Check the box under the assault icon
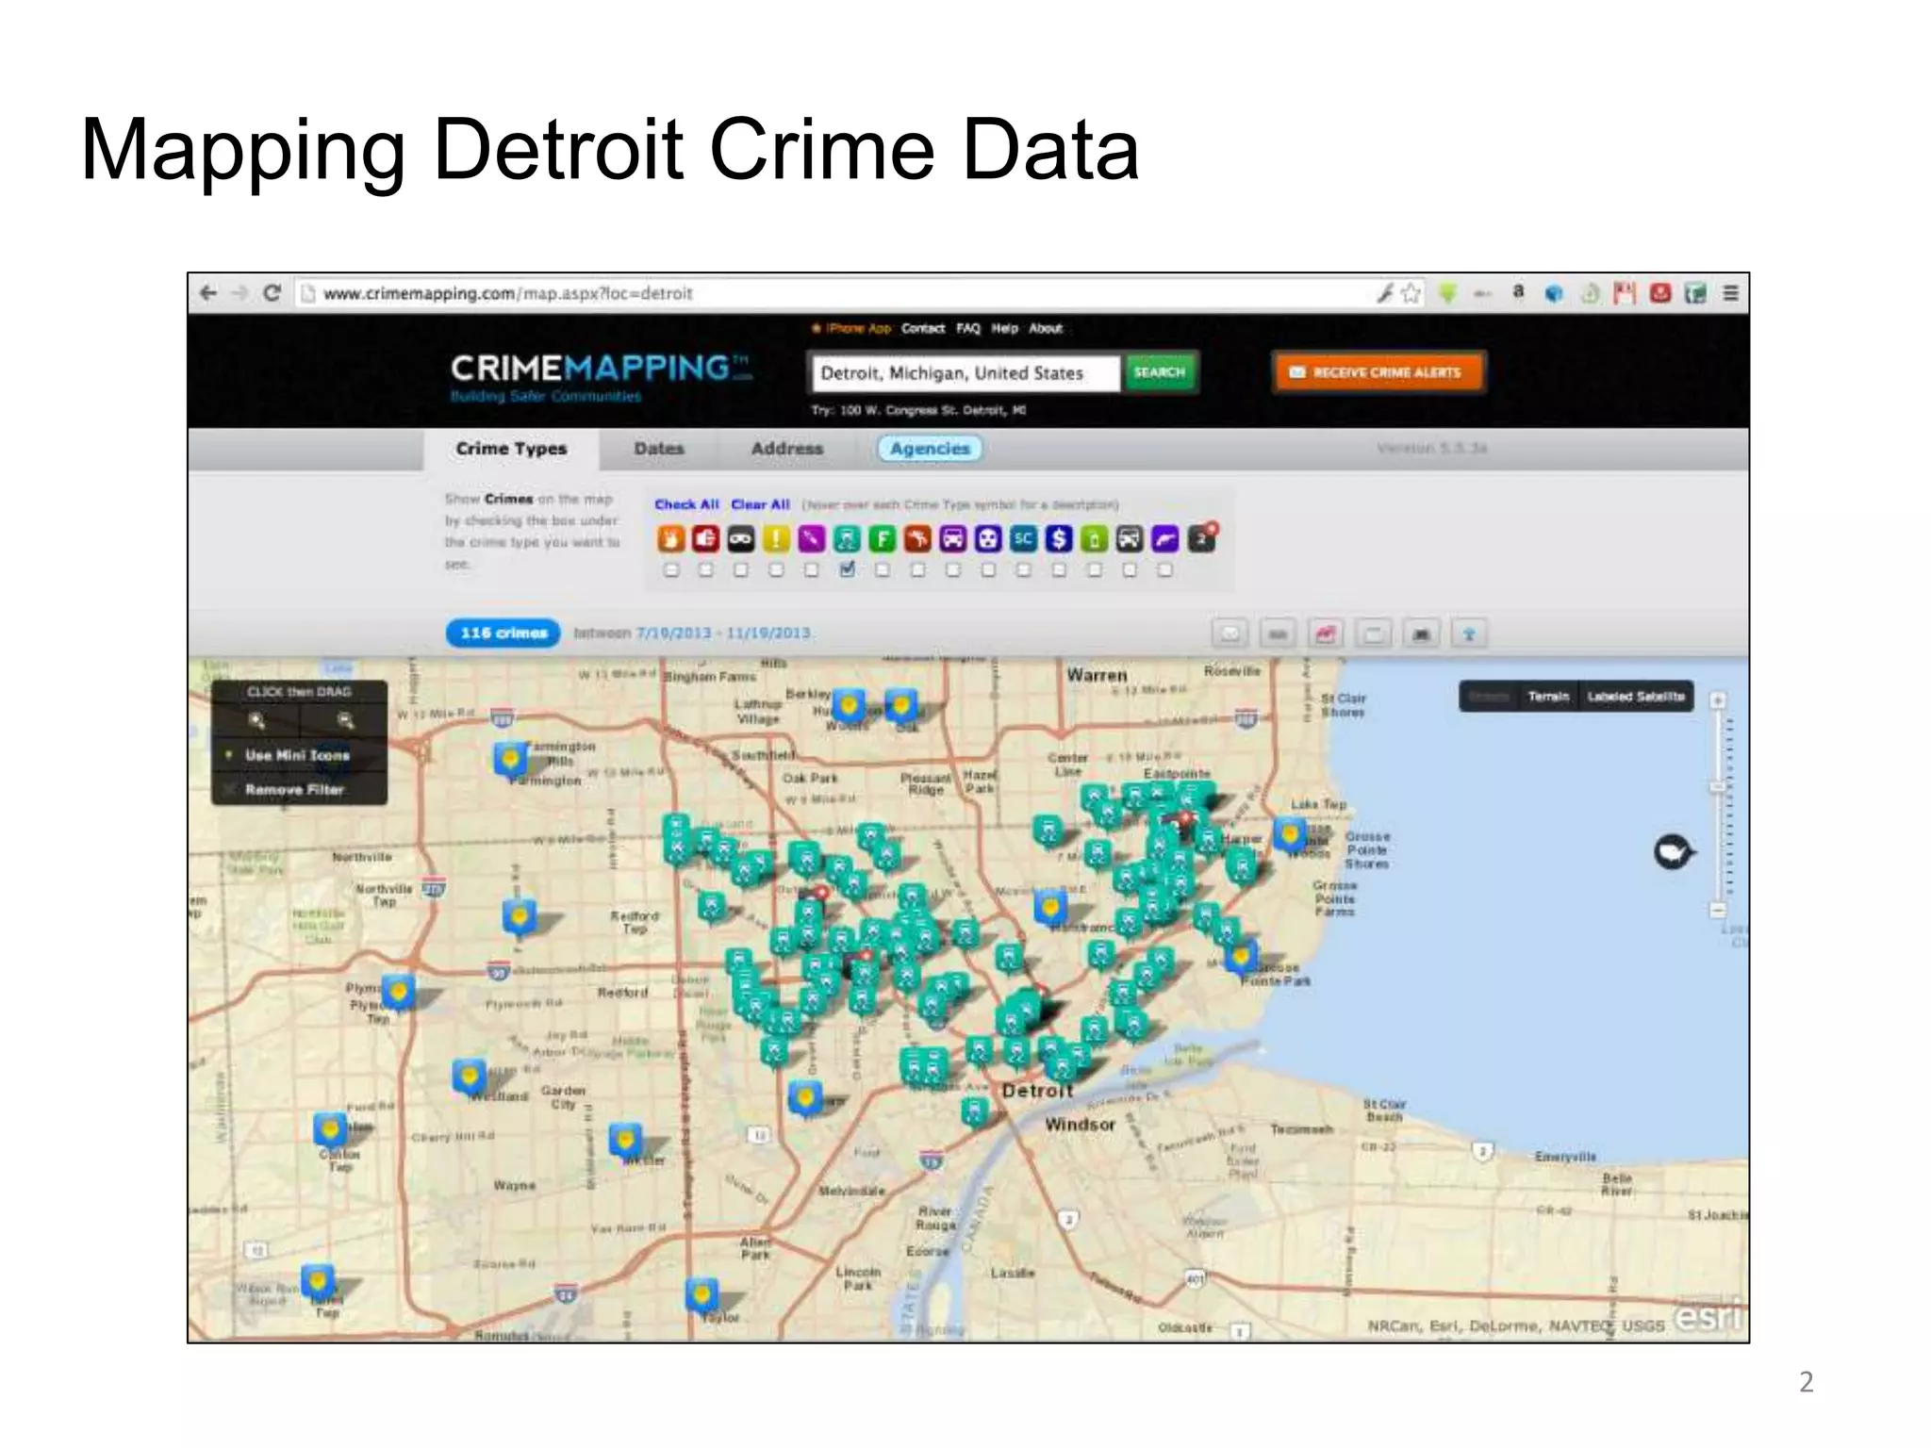Screen dimensions: 1931x1448 click(x=706, y=569)
